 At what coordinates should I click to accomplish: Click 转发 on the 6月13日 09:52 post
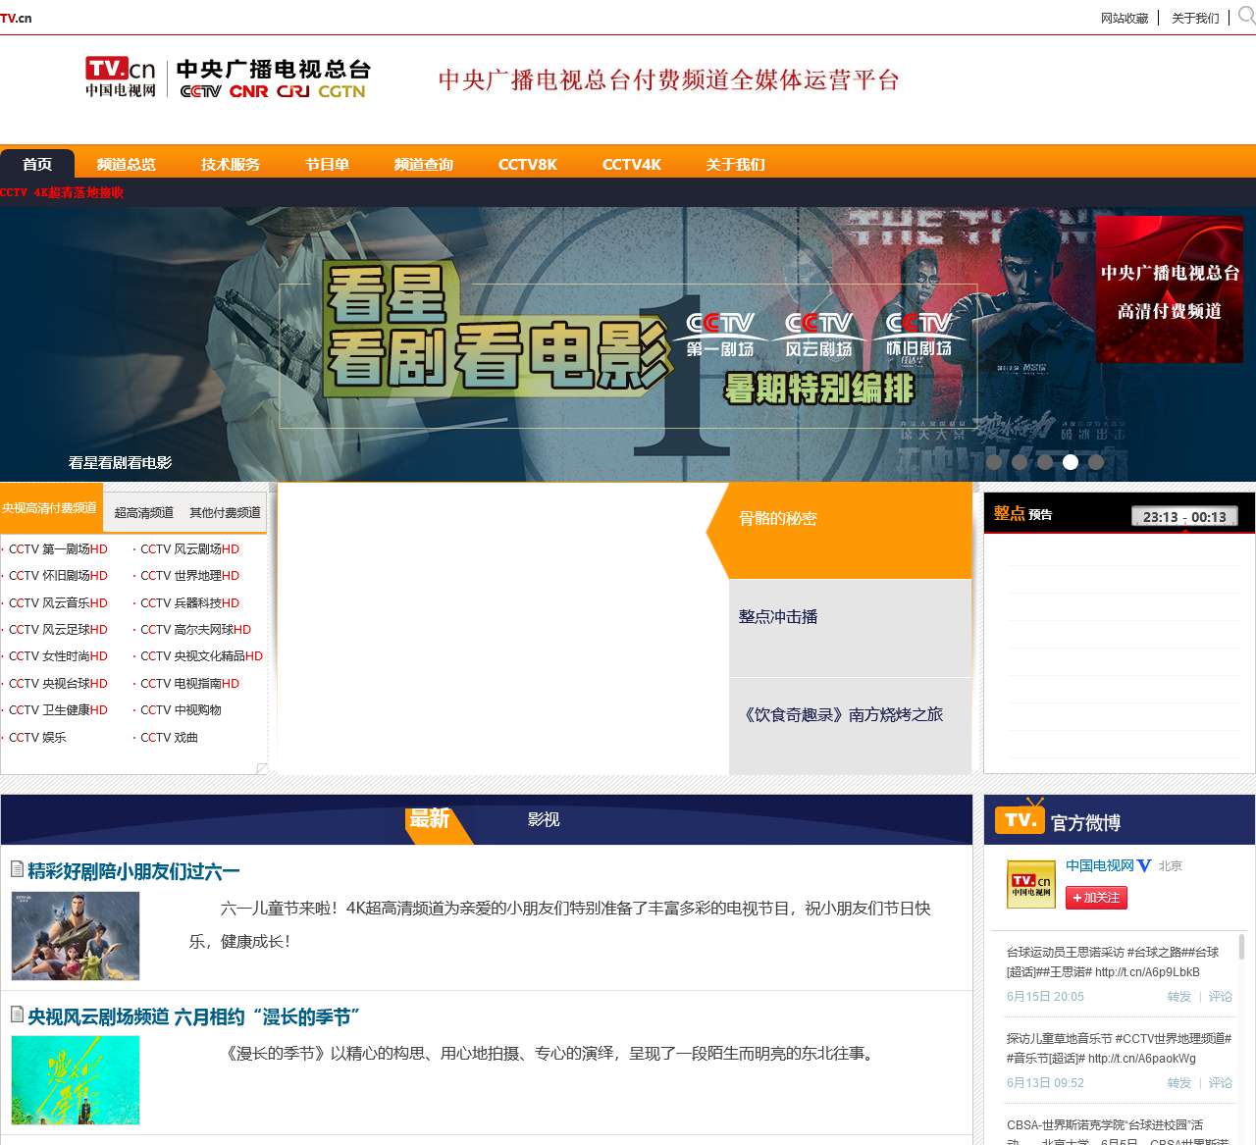(x=1179, y=1083)
